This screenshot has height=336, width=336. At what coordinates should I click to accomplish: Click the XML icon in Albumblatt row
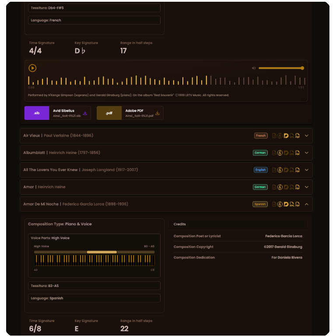coord(292,153)
